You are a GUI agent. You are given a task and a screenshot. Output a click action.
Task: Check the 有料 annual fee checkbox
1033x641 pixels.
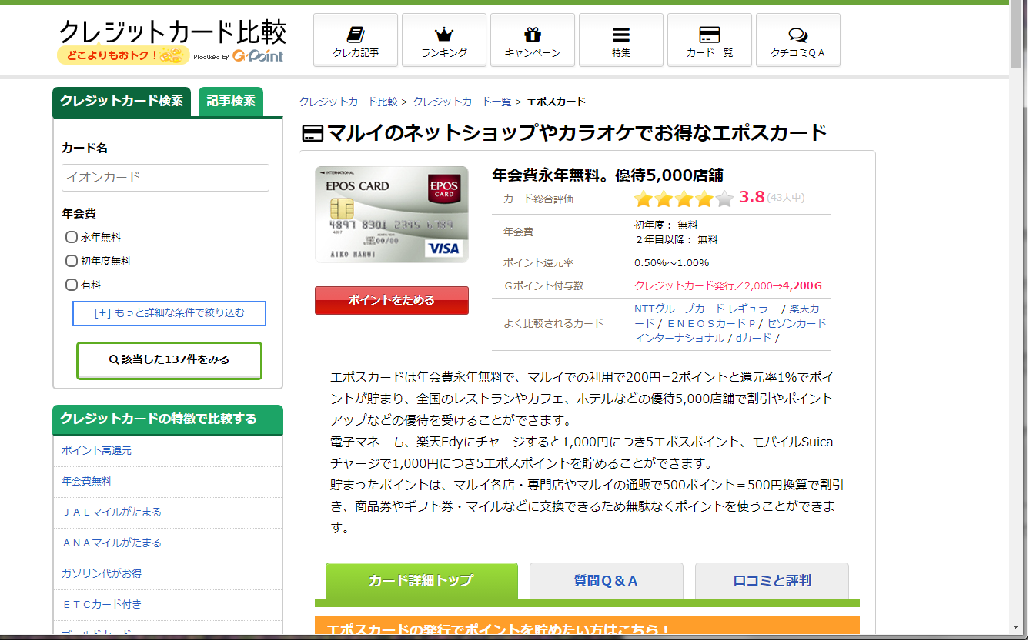tap(72, 285)
